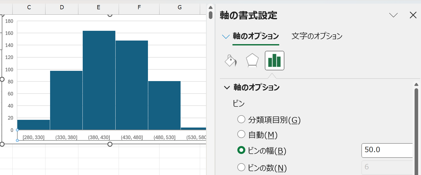Screen dimensions: 421x175
Task: Select column G header
Action: pos(180,7)
